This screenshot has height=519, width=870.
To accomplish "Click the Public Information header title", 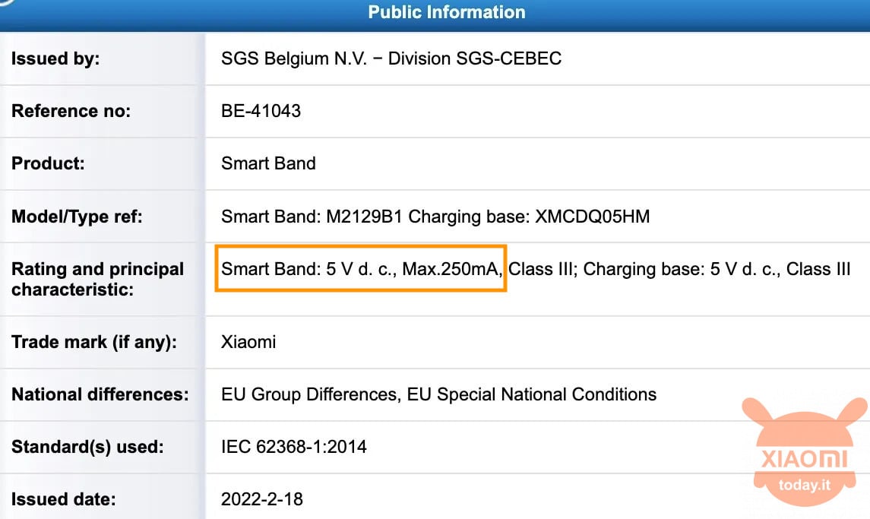I will [447, 11].
